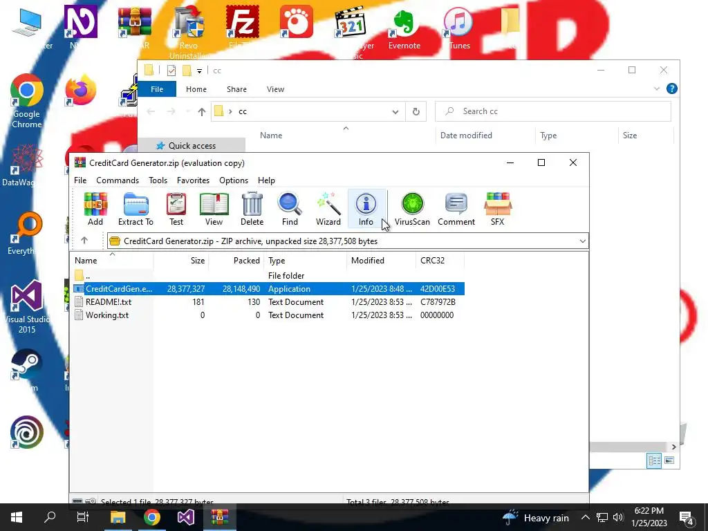This screenshot has width=708, height=531.
Task: Select the parent '..' folder row
Action: coord(268,275)
